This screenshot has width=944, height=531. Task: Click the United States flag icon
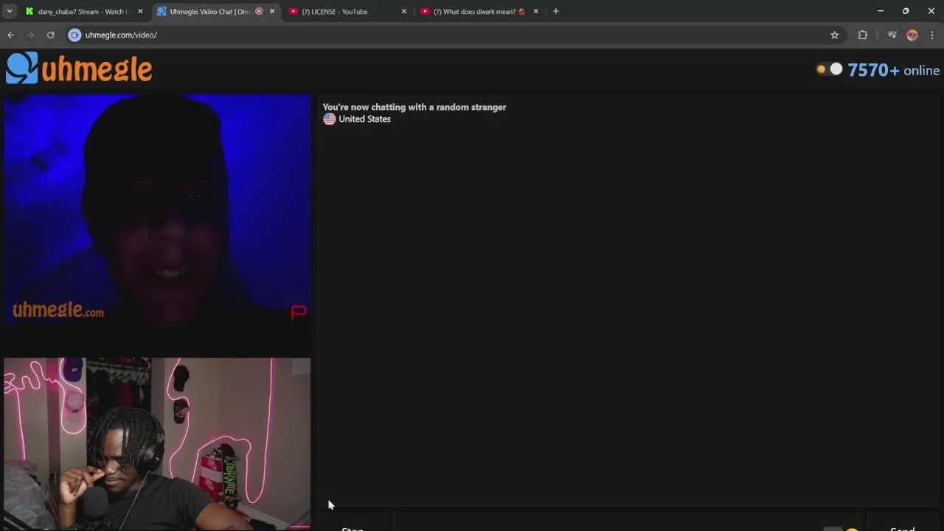point(329,119)
